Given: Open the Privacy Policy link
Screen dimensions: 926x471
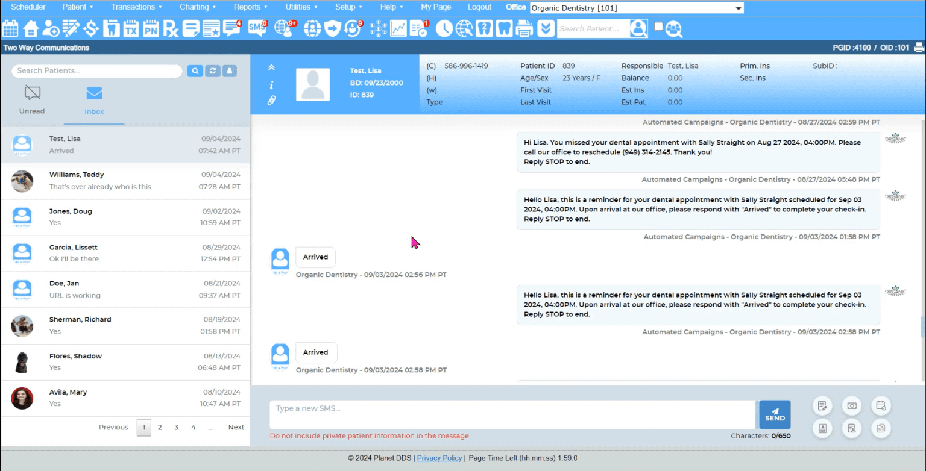Looking at the screenshot, I should click(439, 458).
